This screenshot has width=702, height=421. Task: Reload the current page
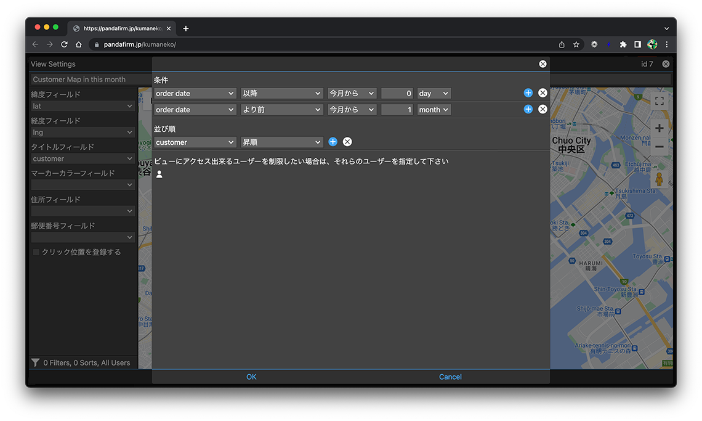pyautogui.click(x=64, y=44)
